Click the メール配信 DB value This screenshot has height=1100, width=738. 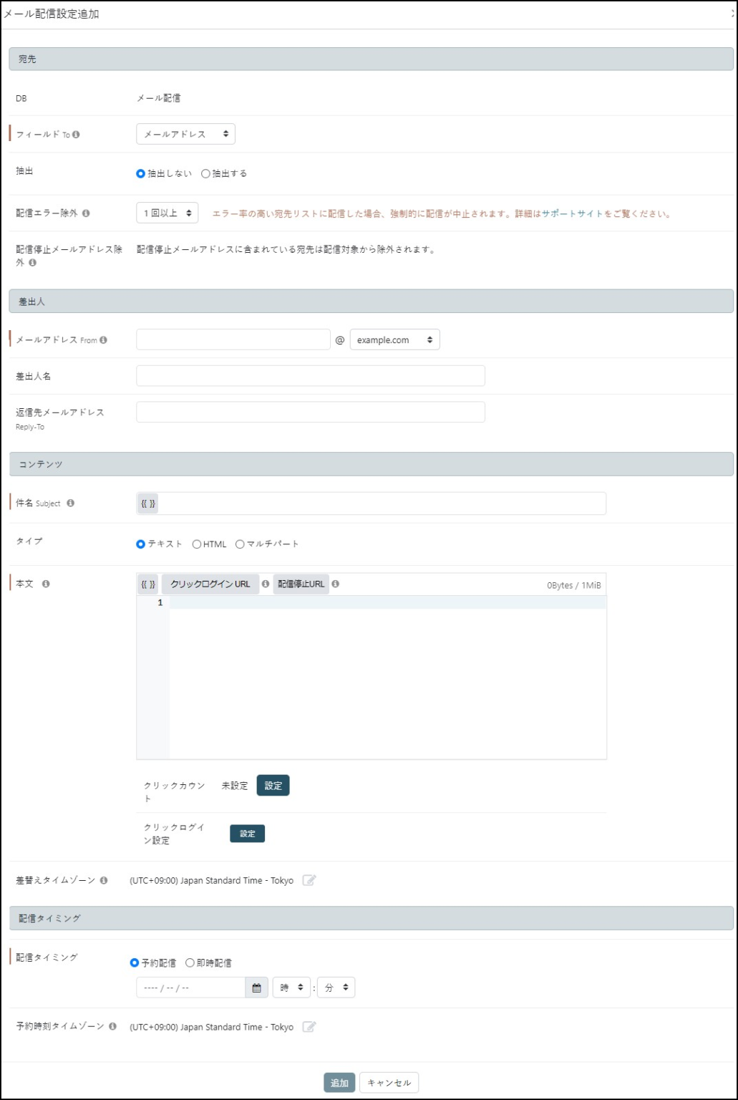159,98
